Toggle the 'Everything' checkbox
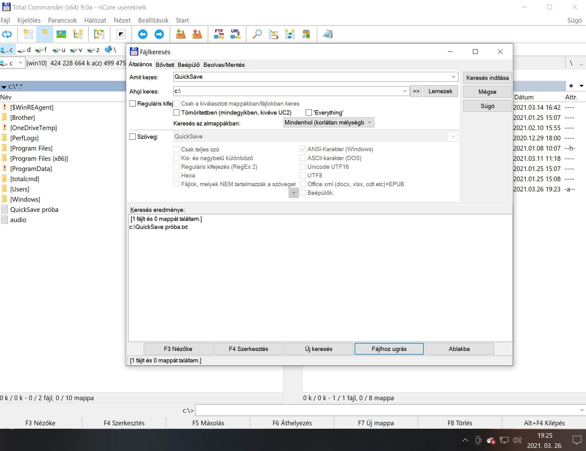This screenshot has width=586, height=451. [x=309, y=113]
